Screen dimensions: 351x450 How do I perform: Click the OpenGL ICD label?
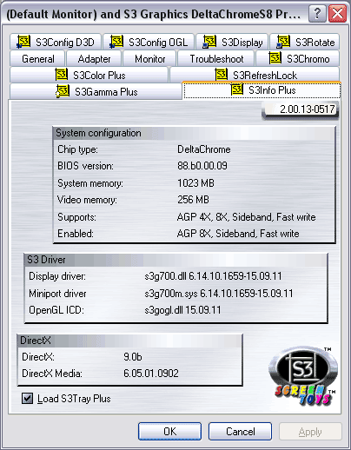coord(56,310)
